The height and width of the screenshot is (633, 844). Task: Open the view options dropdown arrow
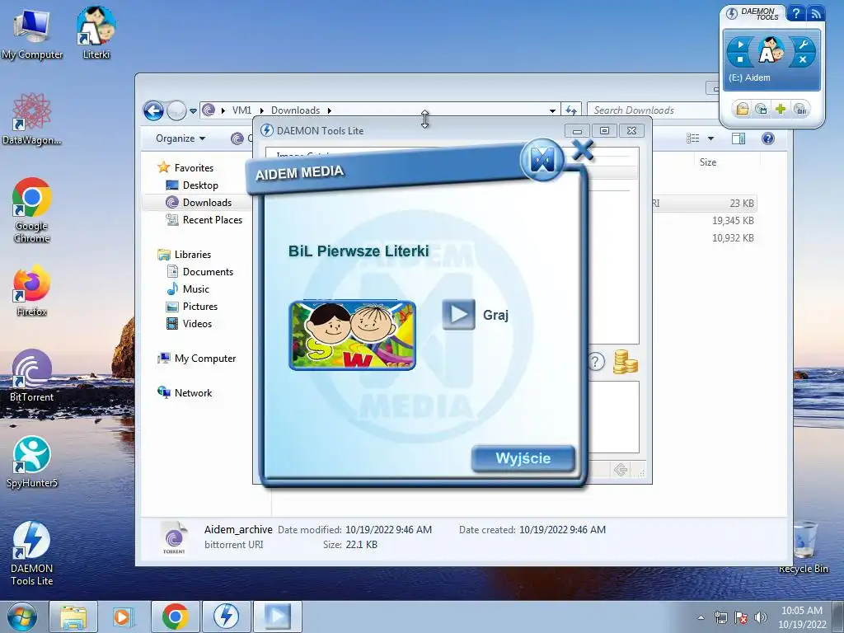point(710,138)
